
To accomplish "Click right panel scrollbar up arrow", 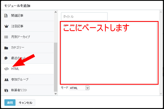I will point(161,12).
